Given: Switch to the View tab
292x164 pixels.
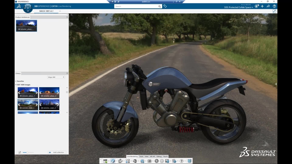Looking at the screenshot, I should tap(147, 157).
